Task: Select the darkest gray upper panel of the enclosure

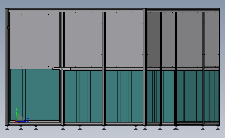Action: (154, 39)
